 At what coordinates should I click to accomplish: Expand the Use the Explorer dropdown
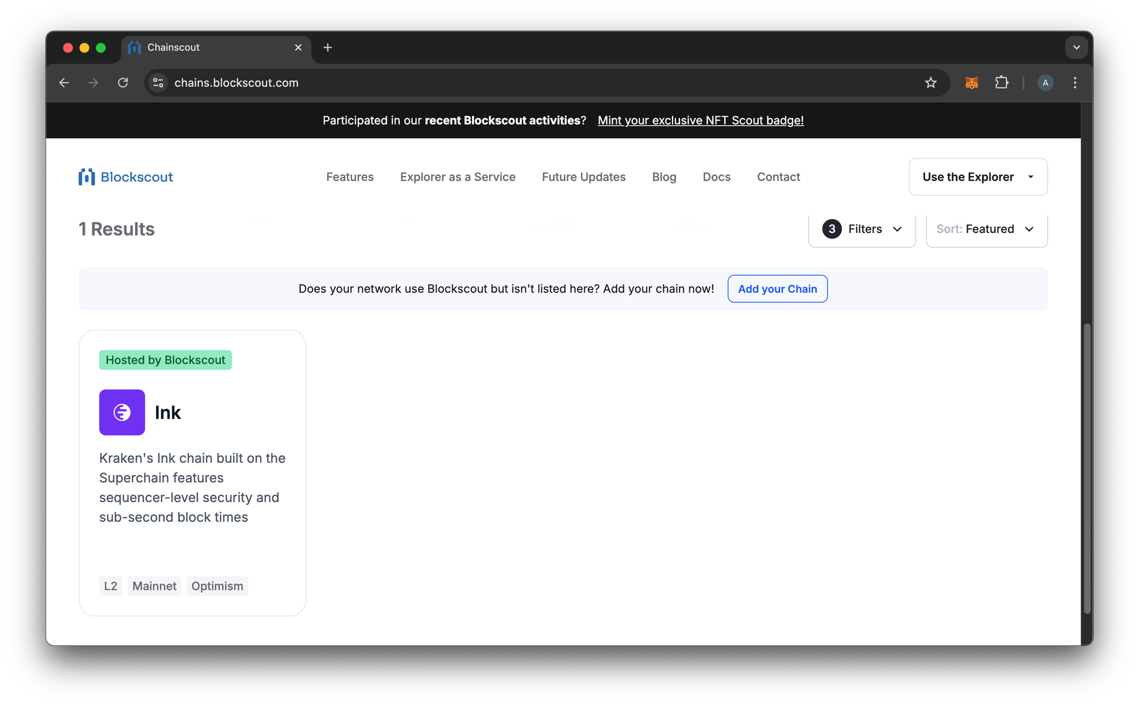(x=978, y=176)
